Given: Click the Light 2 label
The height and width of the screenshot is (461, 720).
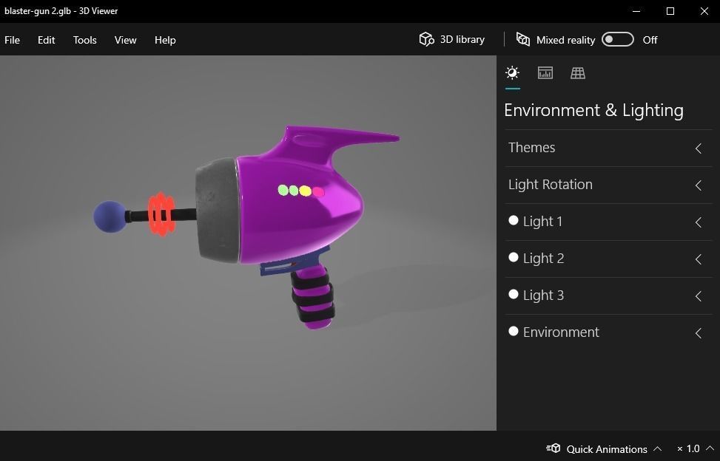Looking at the screenshot, I should [x=544, y=259].
